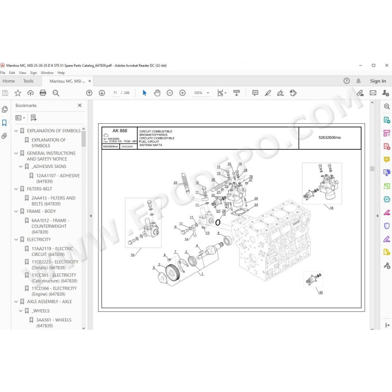
Task: Open zoom level 103% dropdown
Action: 208,93
